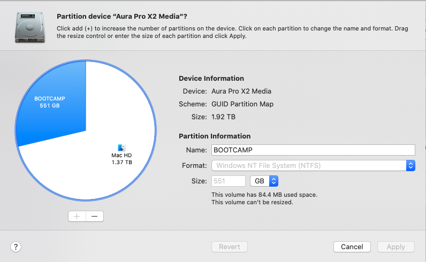Click the Device value Aura Pro X2 Media
Viewport: 426px width, 262px height.
click(241, 91)
